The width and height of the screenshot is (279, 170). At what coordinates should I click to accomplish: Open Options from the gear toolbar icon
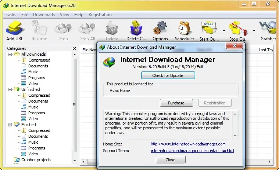[x=160, y=30]
